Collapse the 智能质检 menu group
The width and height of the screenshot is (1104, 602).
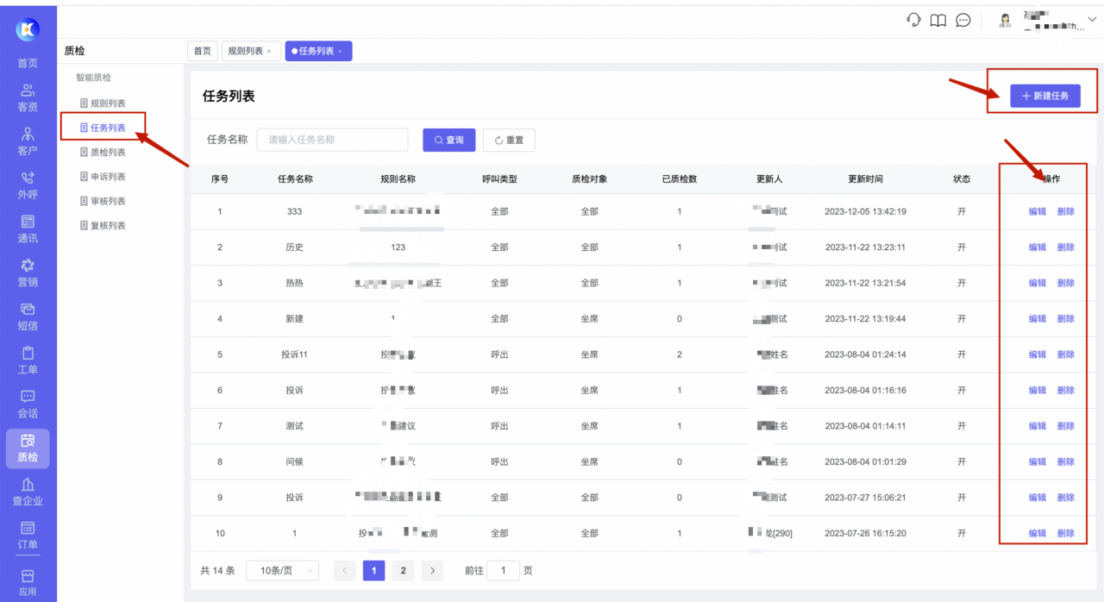pyautogui.click(x=93, y=78)
